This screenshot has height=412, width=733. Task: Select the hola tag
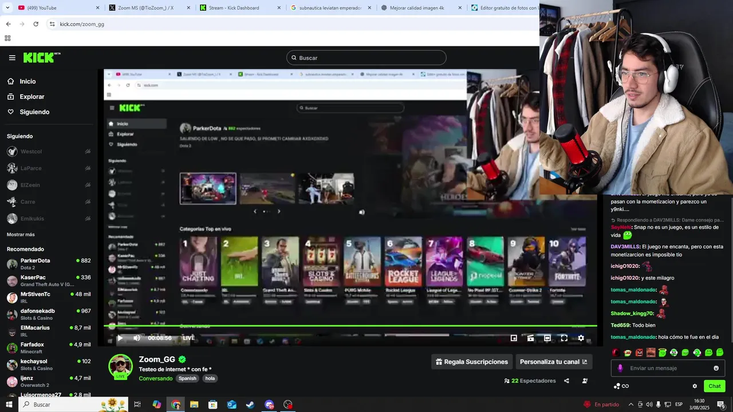[210, 378]
